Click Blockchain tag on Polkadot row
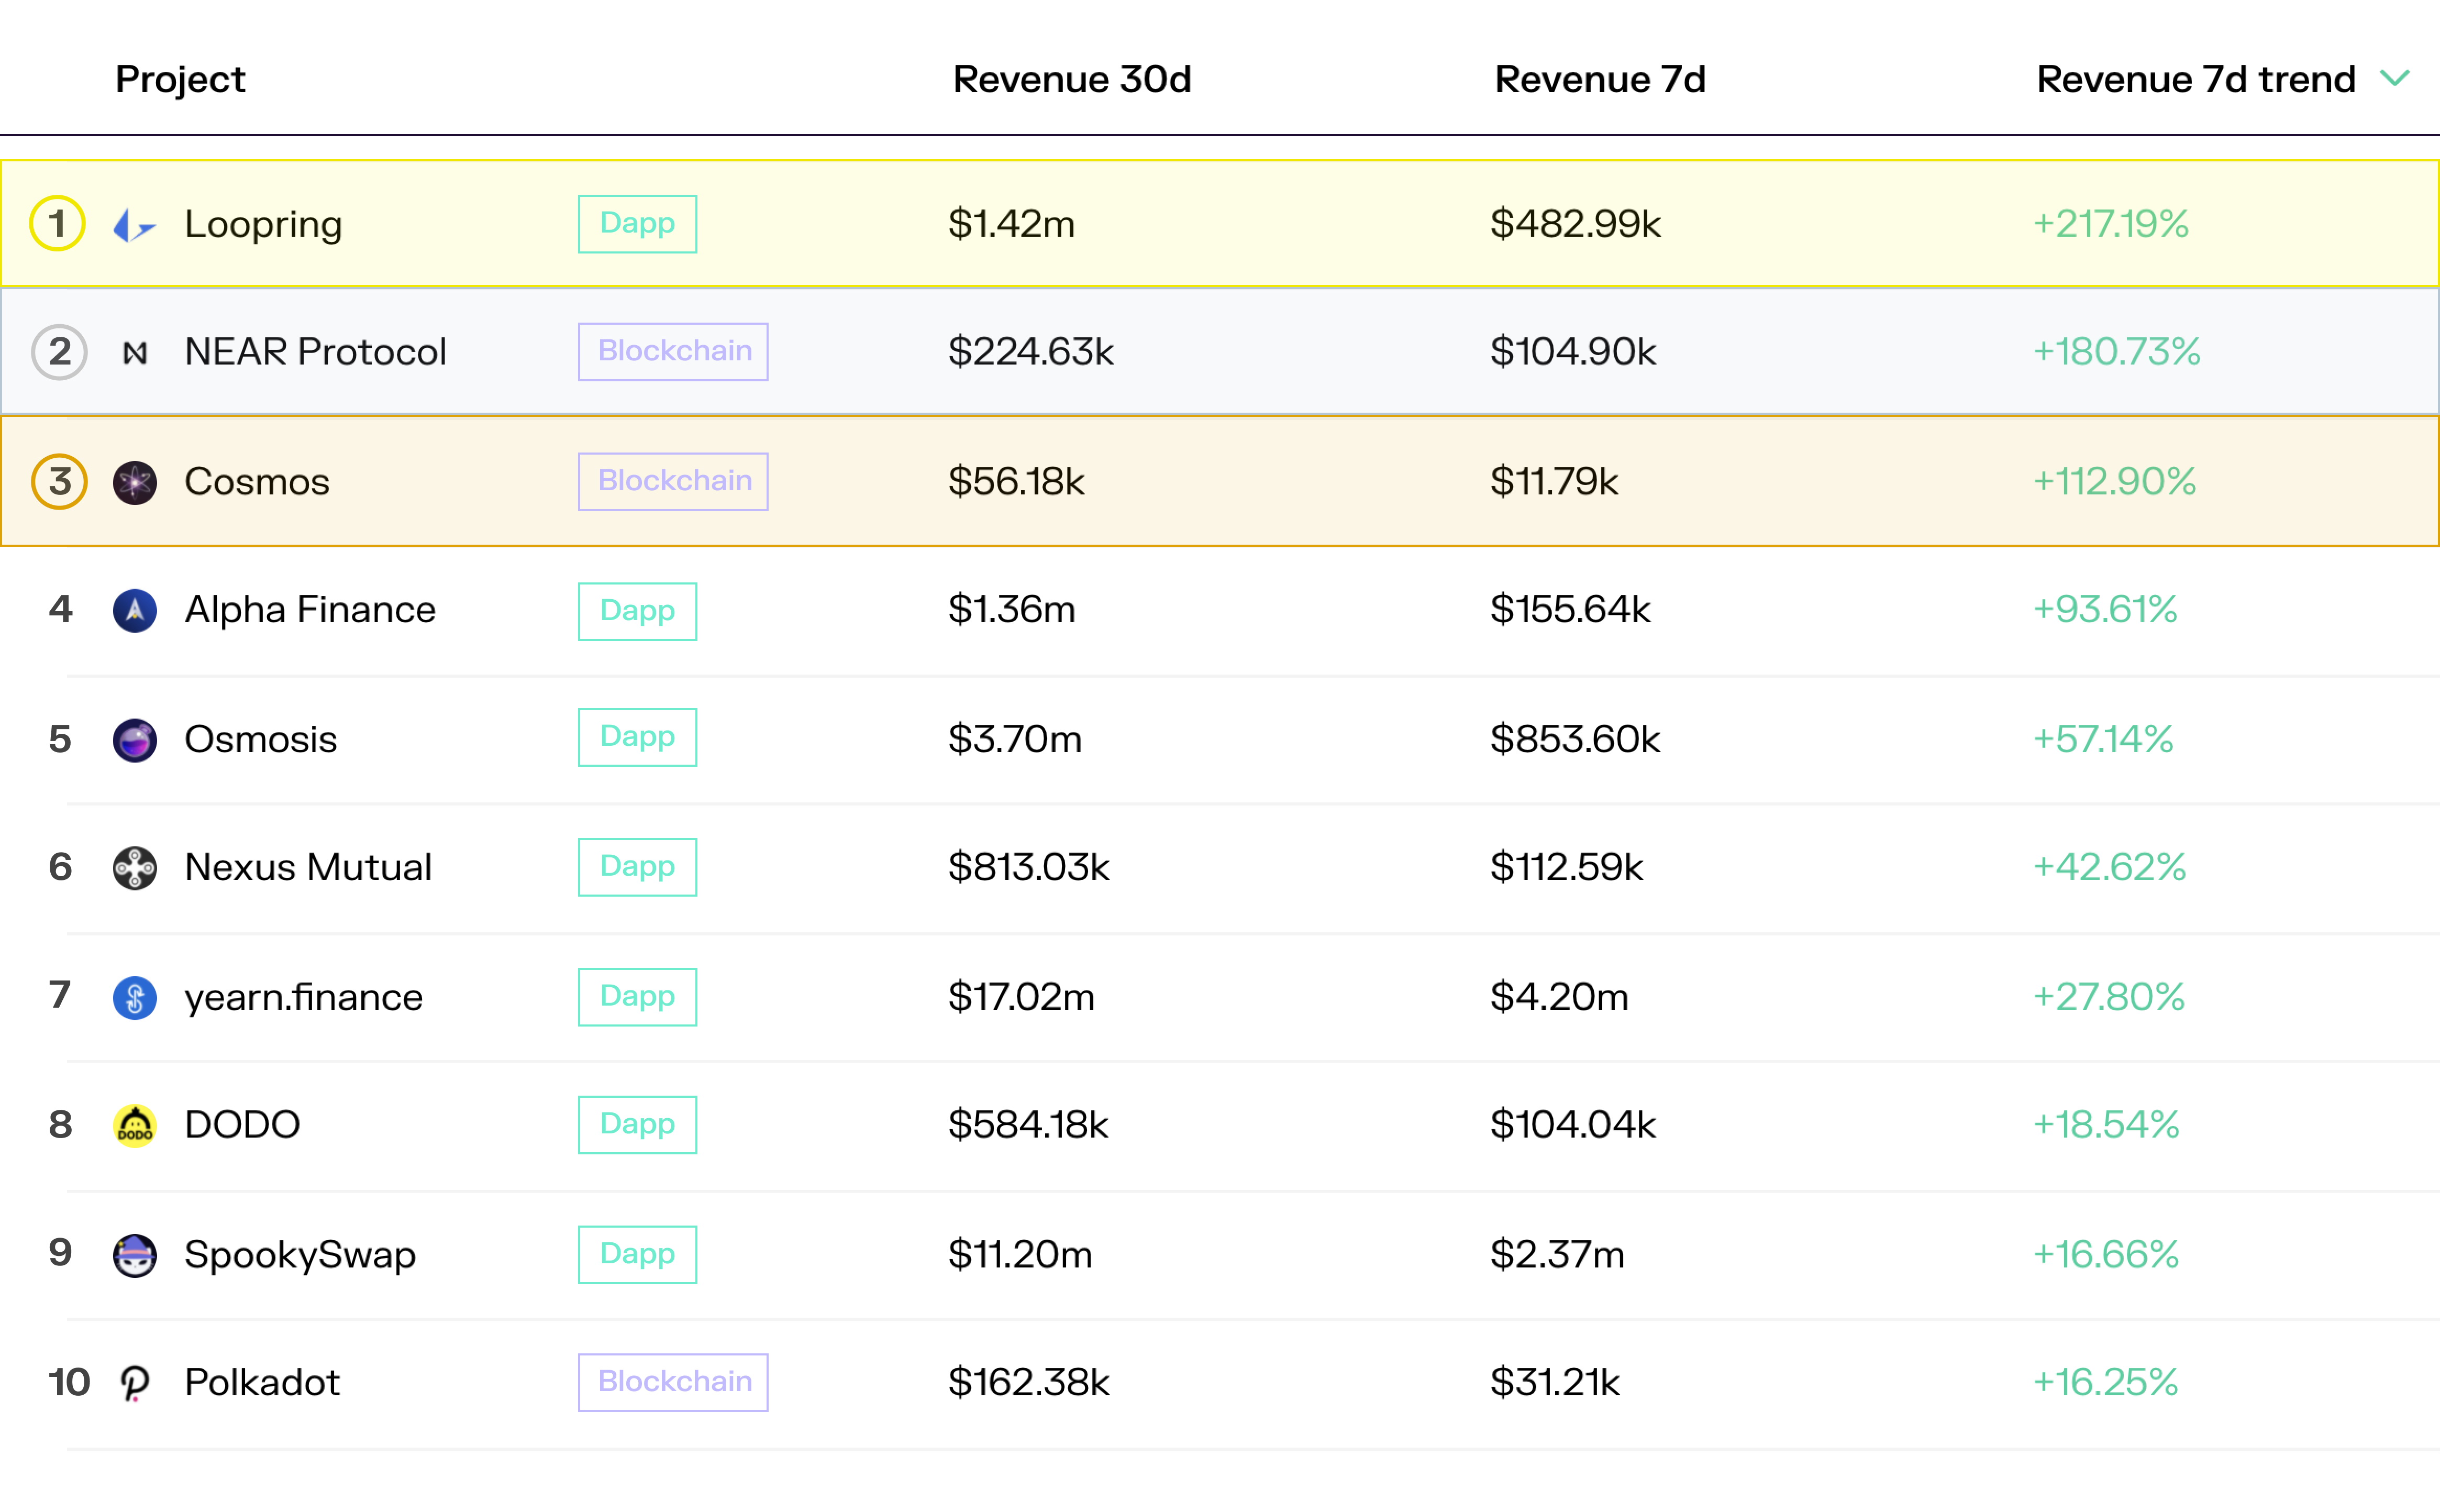The image size is (2440, 1500). (x=672, y=1383)
